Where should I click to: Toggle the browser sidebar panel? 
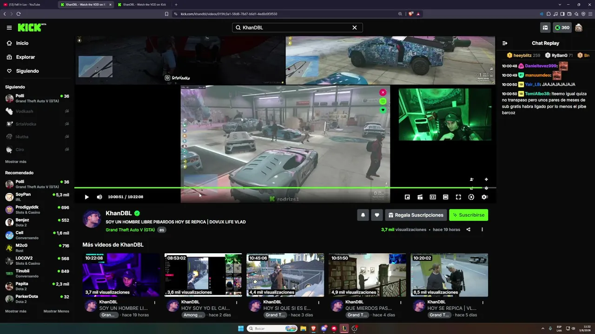tap(562, 14)
